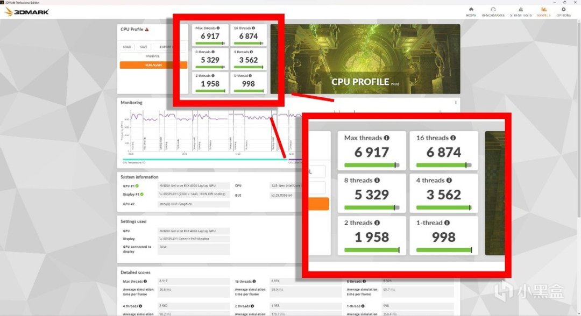The height and width of the screenshot is (316, 581).
Task: Click the warning triangle beside CPU Profile
Action: click(147, 29)
